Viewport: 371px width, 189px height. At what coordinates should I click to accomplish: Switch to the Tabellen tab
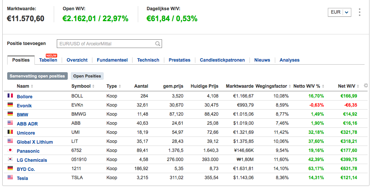click(48, 60)
